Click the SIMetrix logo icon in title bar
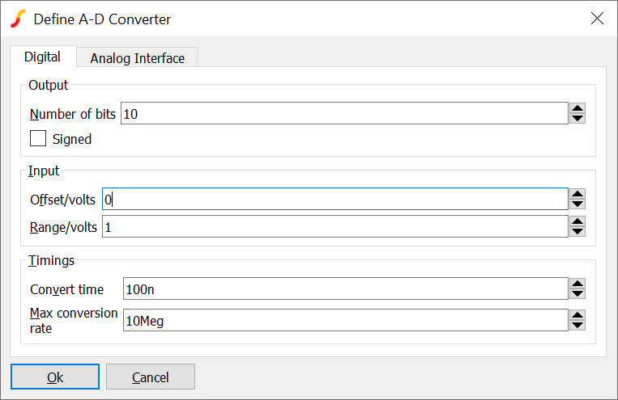The width and height of the screenshot is (618, 400). click(18, 18)
